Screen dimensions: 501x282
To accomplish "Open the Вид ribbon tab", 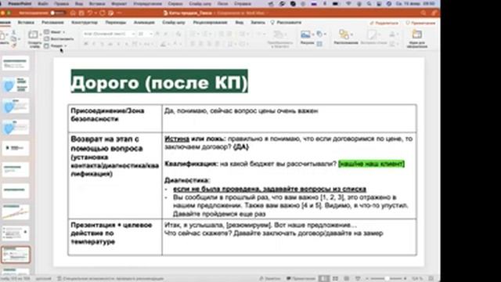I will point(240,23).
